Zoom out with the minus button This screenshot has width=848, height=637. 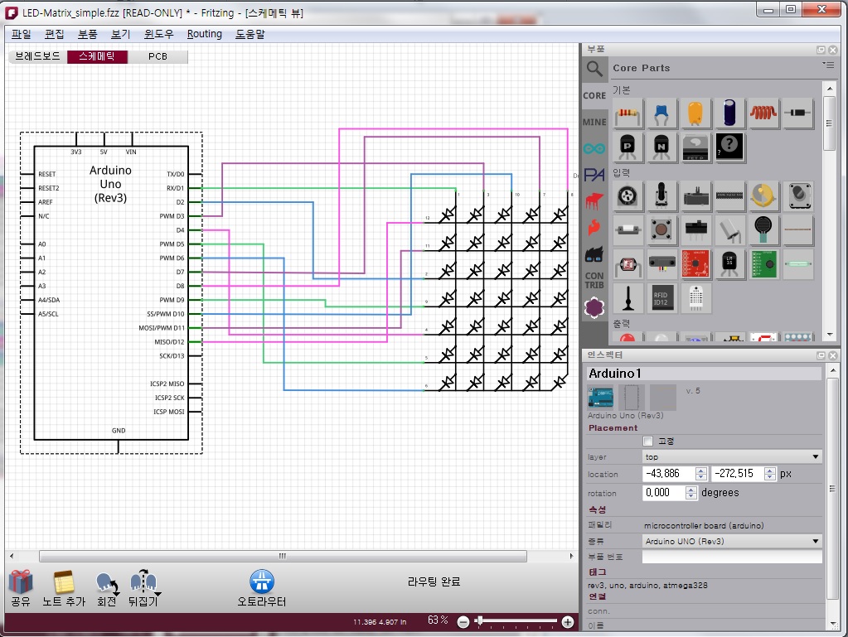pos(463,622)
